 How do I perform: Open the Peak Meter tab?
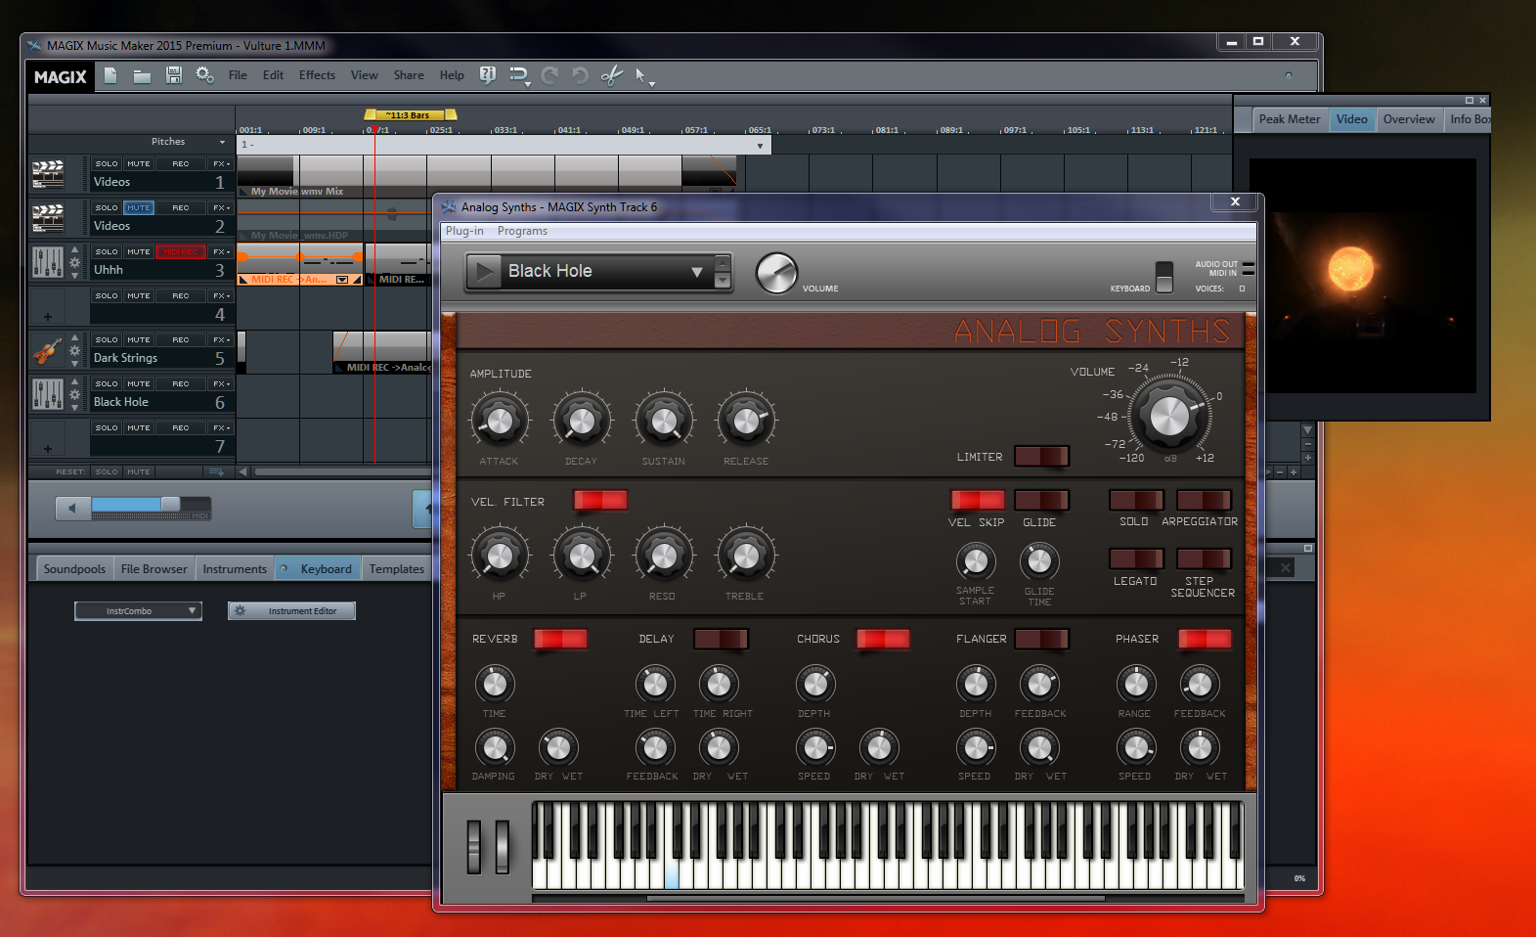[1289, 119]
